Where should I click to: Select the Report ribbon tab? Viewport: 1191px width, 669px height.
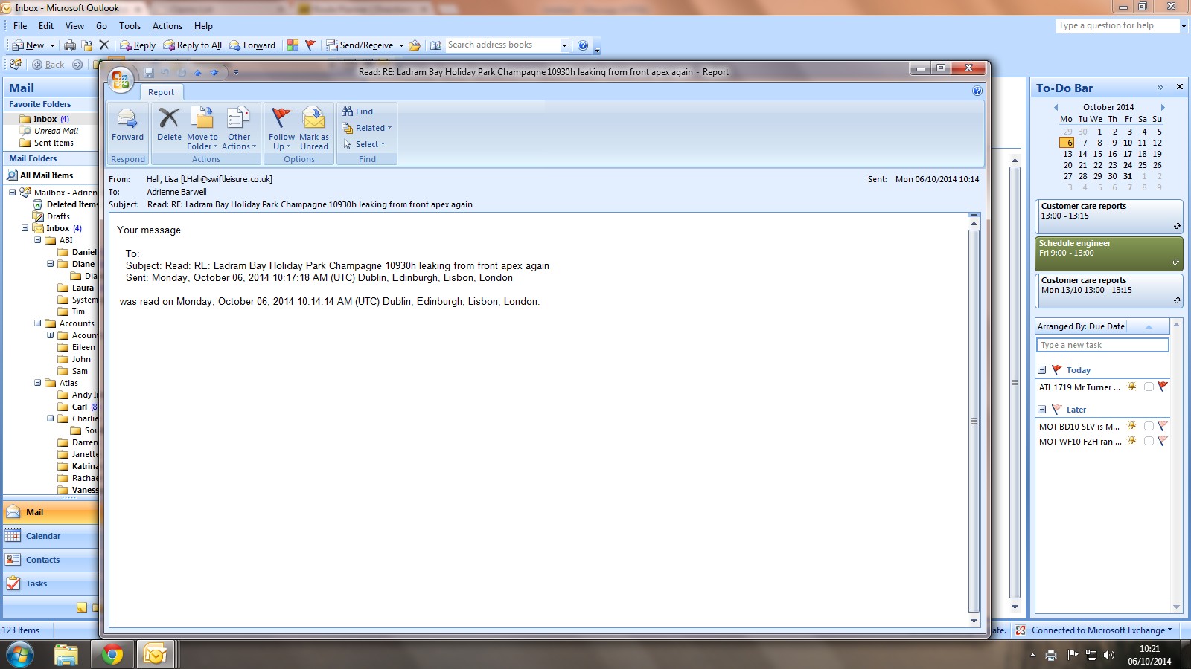161,92
